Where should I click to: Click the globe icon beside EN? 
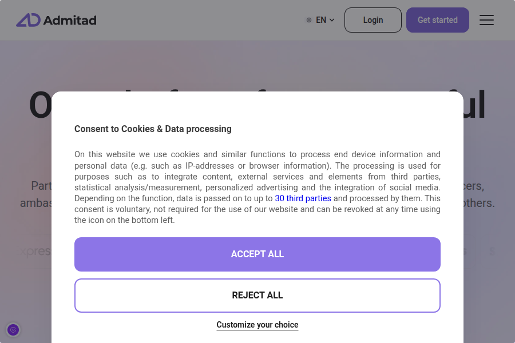(x=308, y=19)
